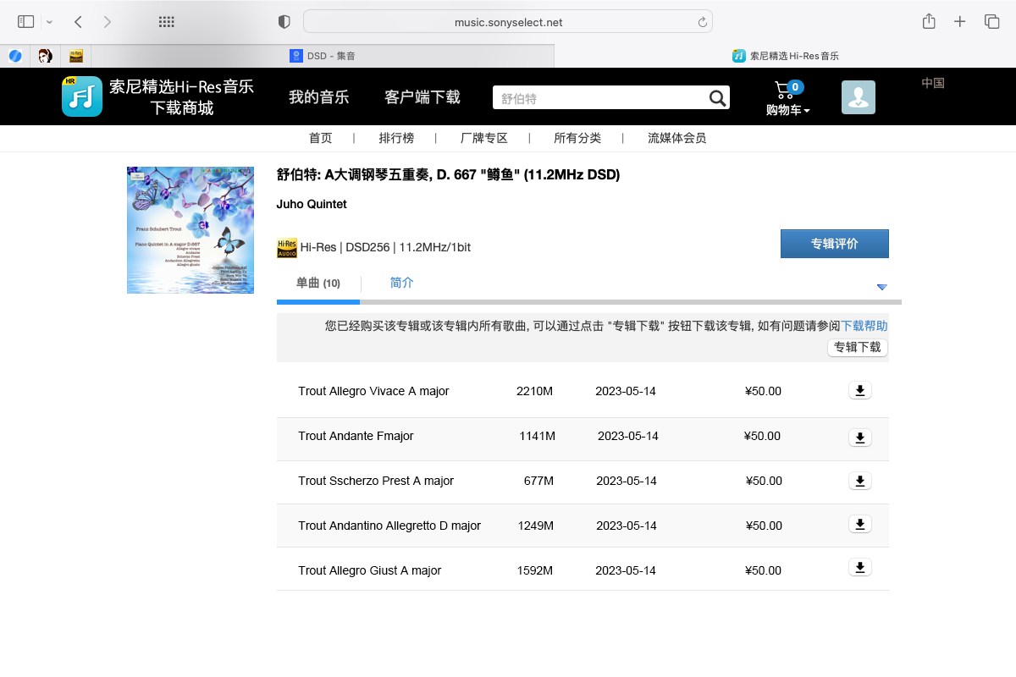Expand the blue triangle under 专辑评价
The height and width of the screenshot is (677, 1016).
[x=881, y=287]
